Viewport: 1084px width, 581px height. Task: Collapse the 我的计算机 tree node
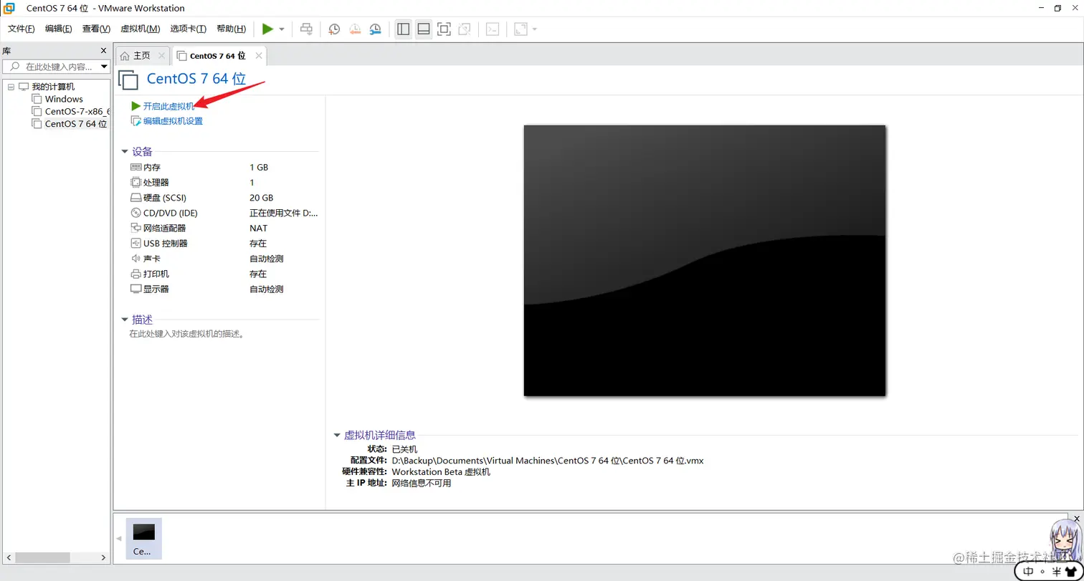pos(11,87)
